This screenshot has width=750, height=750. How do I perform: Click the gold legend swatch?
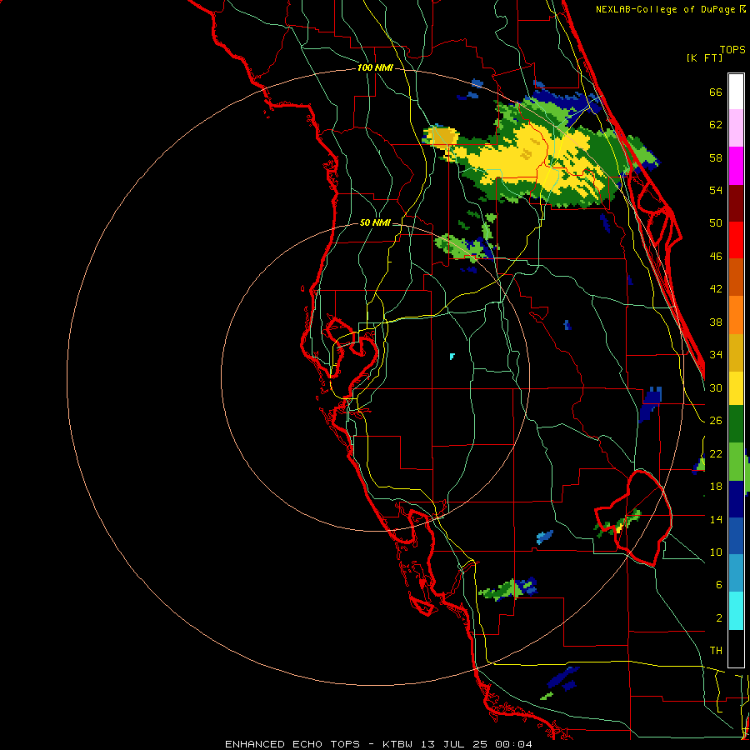point(736,352)
